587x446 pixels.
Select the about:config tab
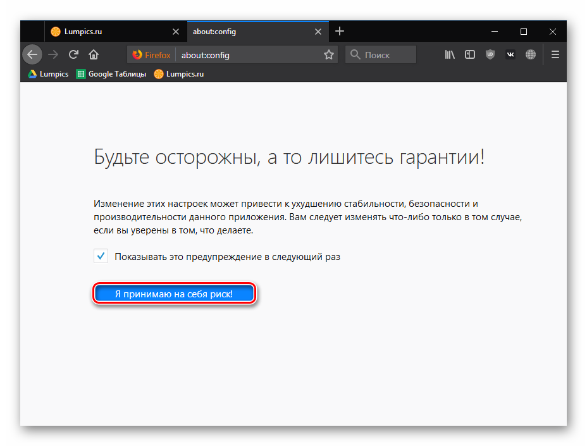247,32
